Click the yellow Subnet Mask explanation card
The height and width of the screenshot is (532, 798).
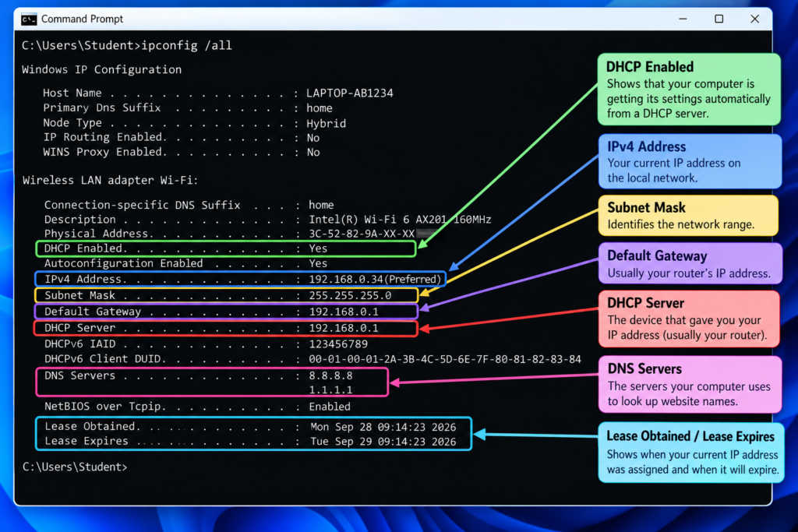[x=689, y=216]
